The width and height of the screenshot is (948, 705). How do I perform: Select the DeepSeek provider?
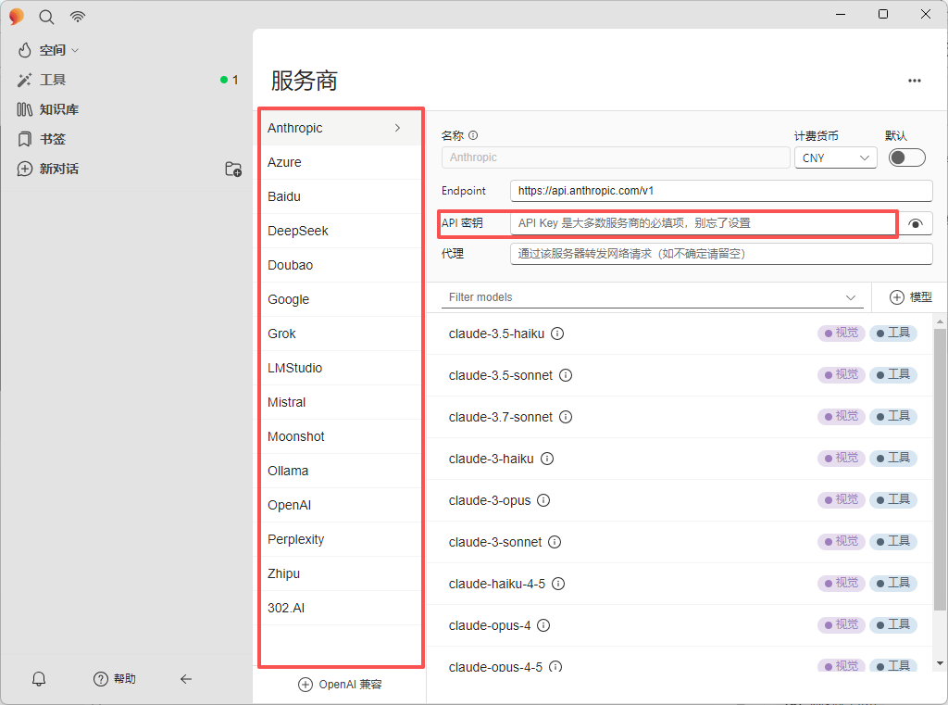[x=341, y=231]
